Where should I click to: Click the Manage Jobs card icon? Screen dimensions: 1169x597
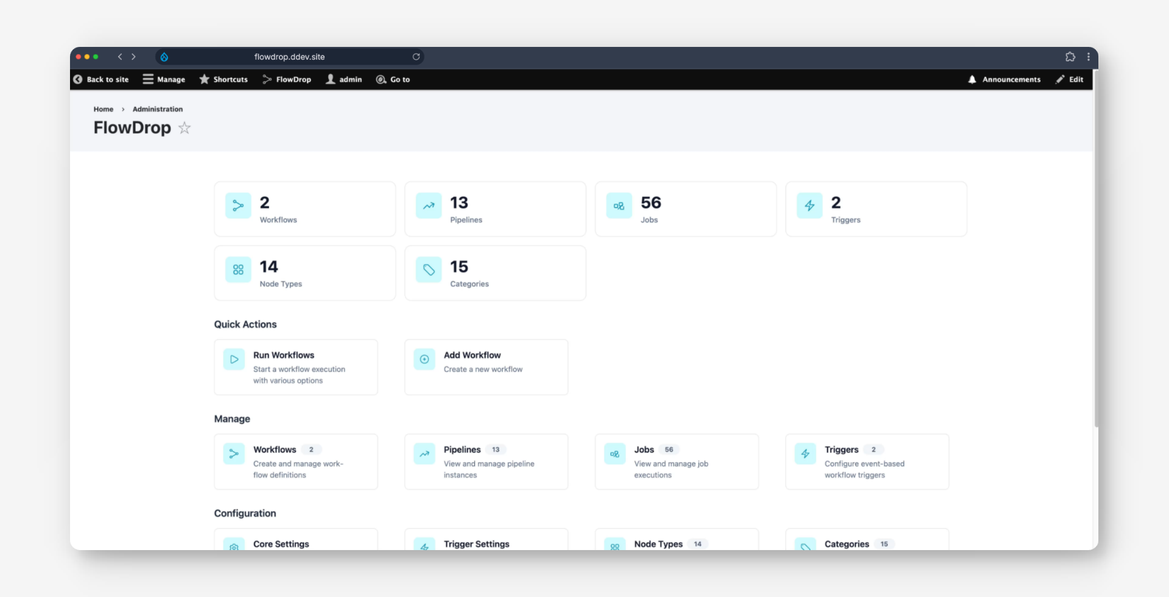click(x=615, y=454)
